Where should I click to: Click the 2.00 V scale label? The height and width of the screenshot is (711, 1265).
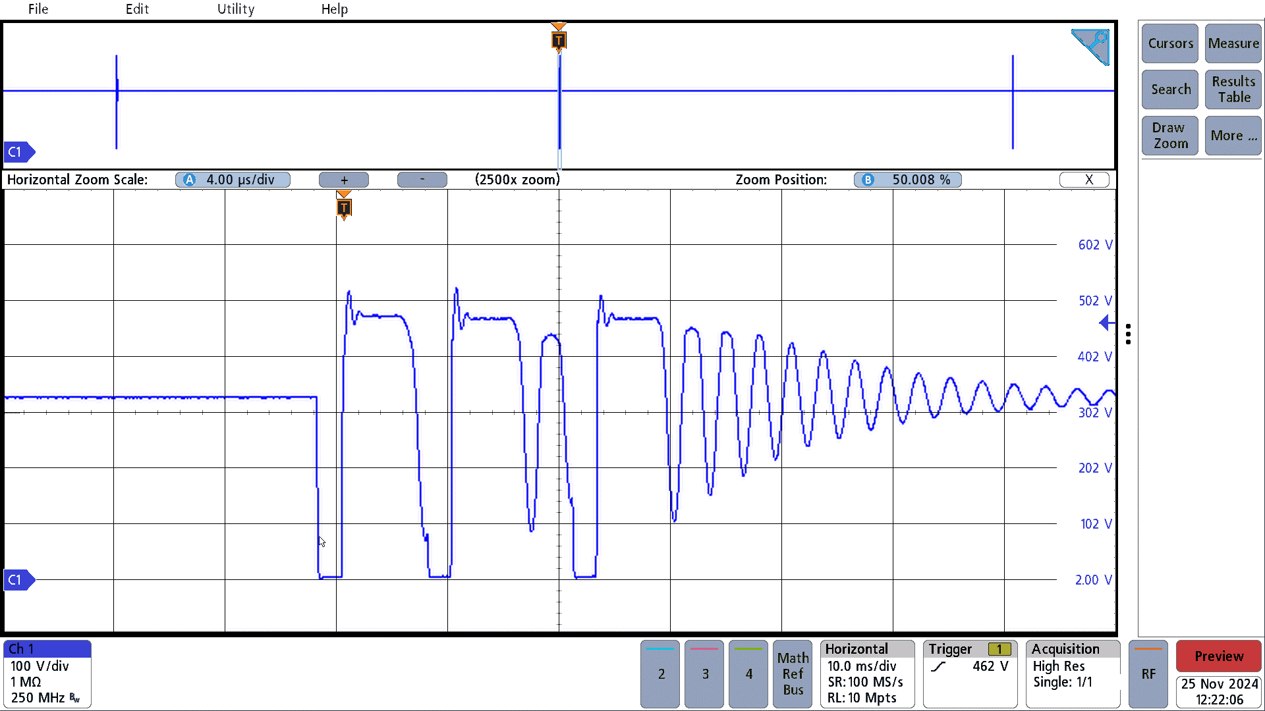pyautogui.click(x=1094, y=580)
